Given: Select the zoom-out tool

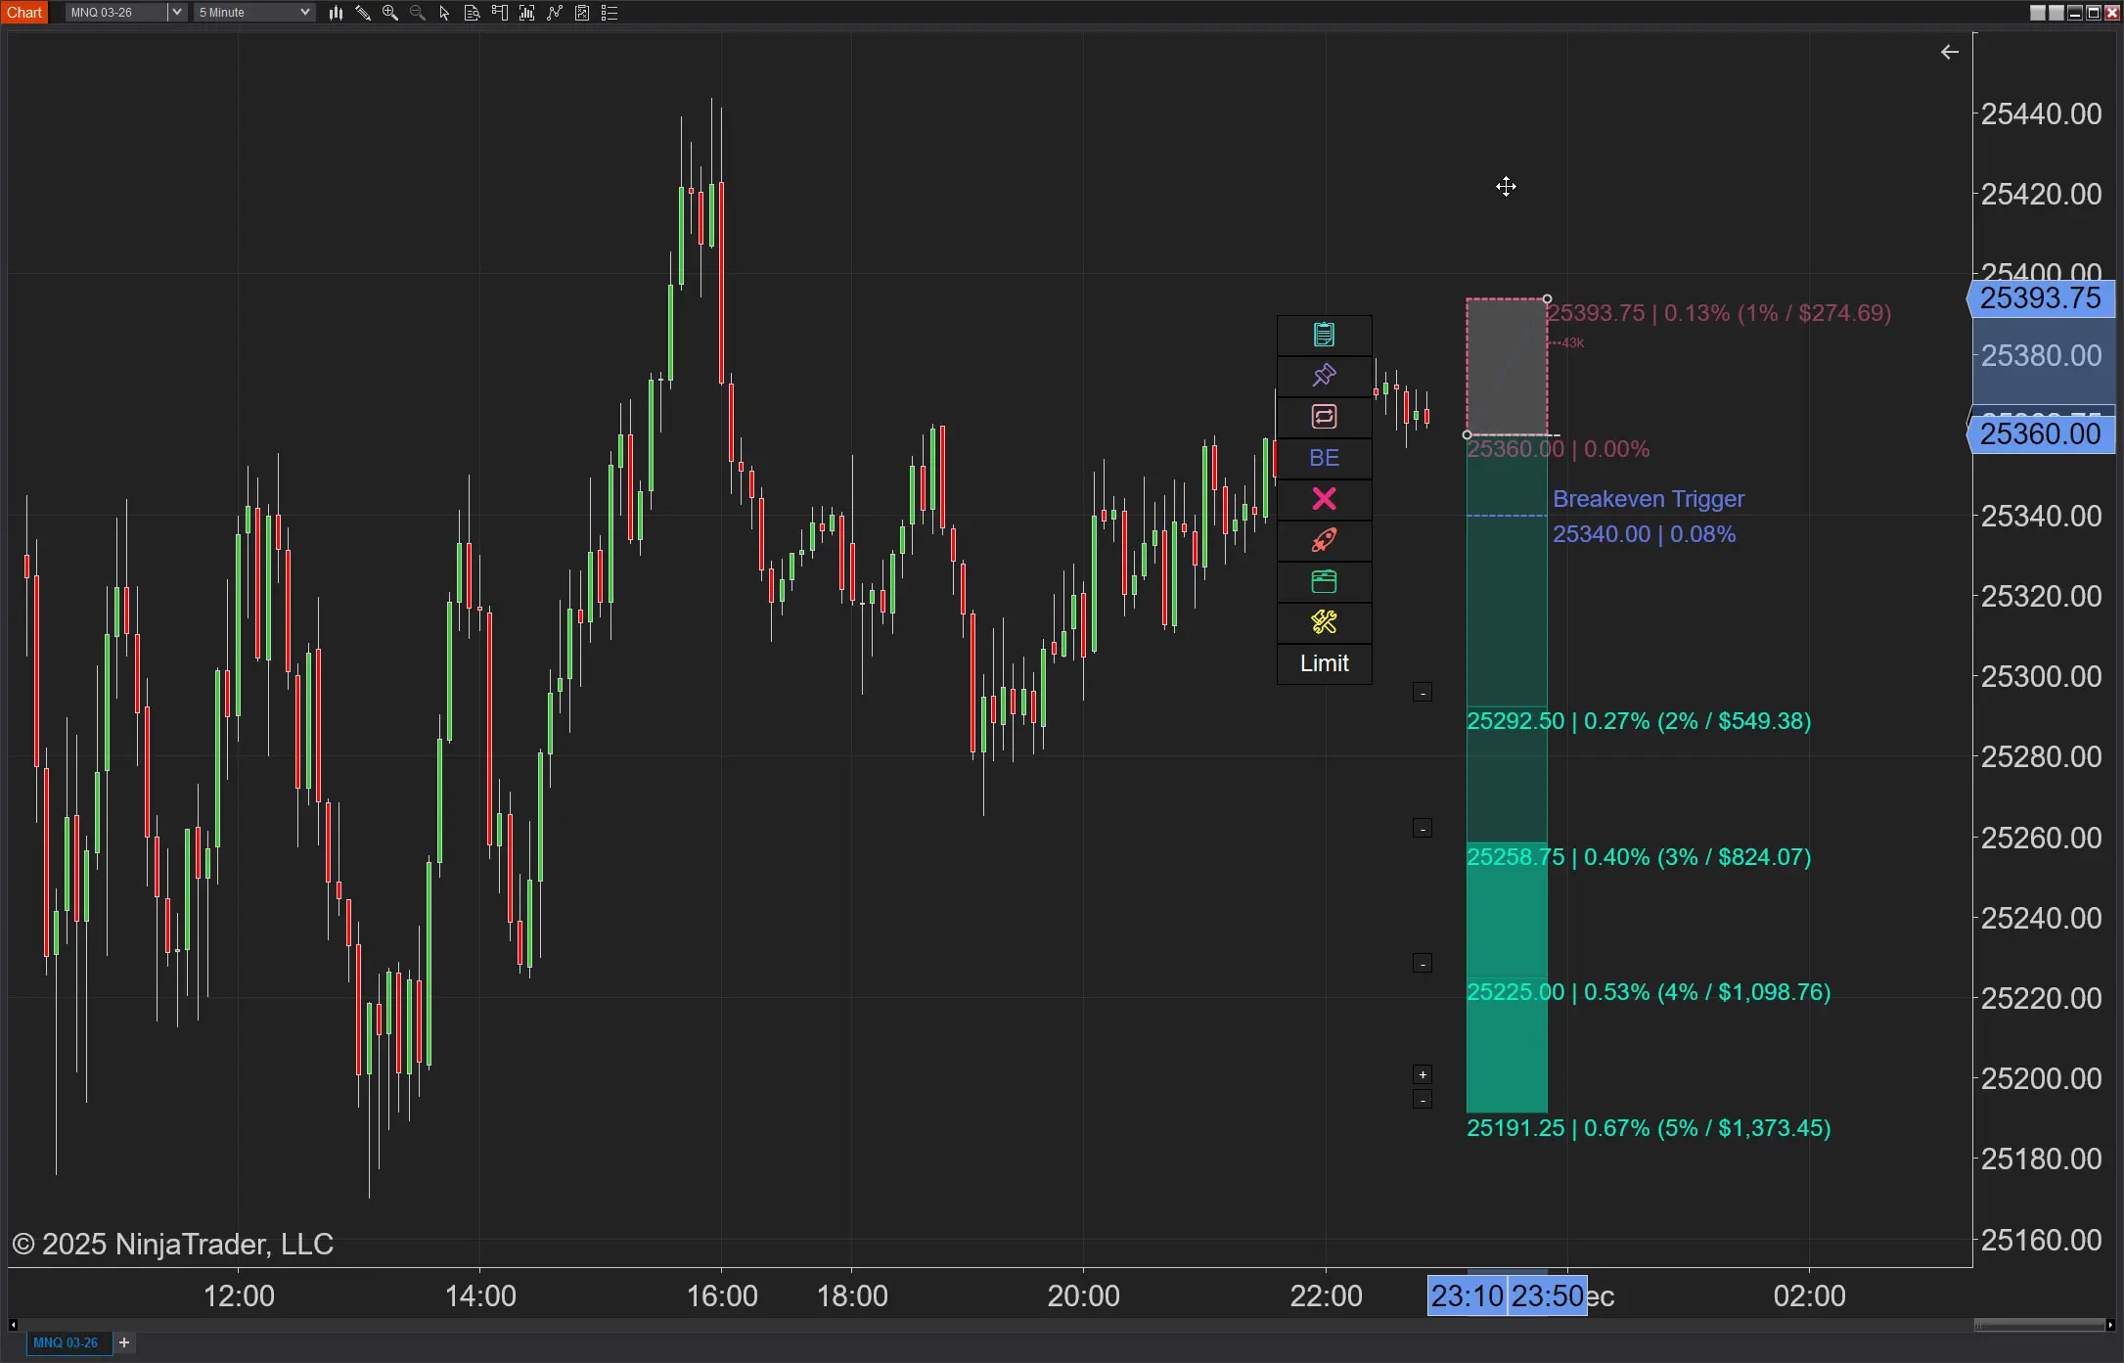Looking at the screenshot, I should pyautogui.click(x=417, y=13).
